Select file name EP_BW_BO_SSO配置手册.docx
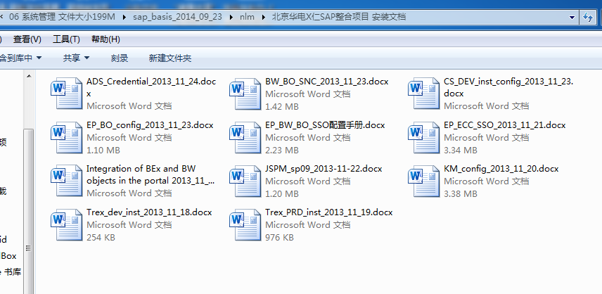This screenshot has height=294, width=602. click(x=325, y=125)
